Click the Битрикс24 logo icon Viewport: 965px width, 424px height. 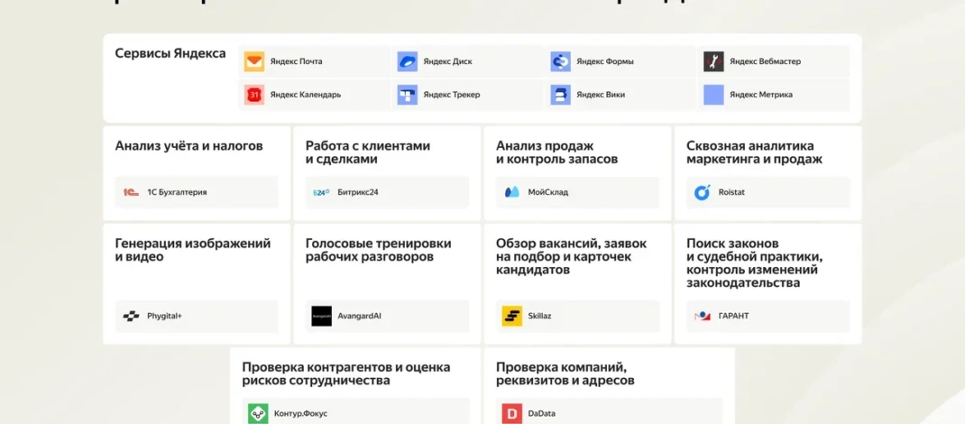(x=321, y=192)
